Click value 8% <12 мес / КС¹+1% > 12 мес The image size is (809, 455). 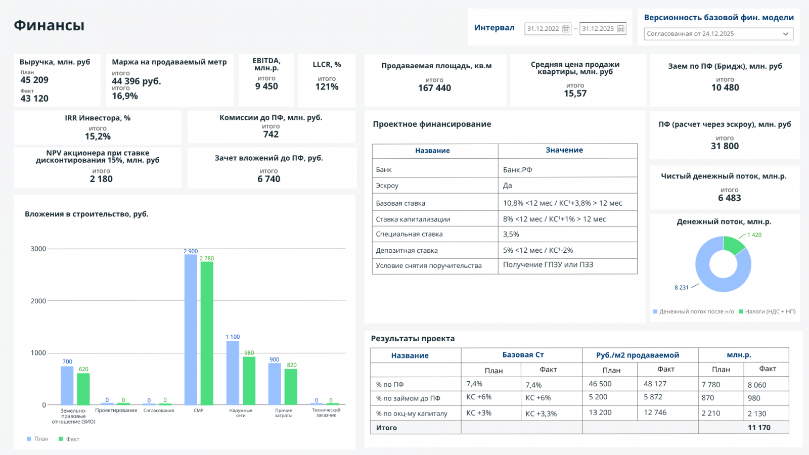[x=554, y=219]
